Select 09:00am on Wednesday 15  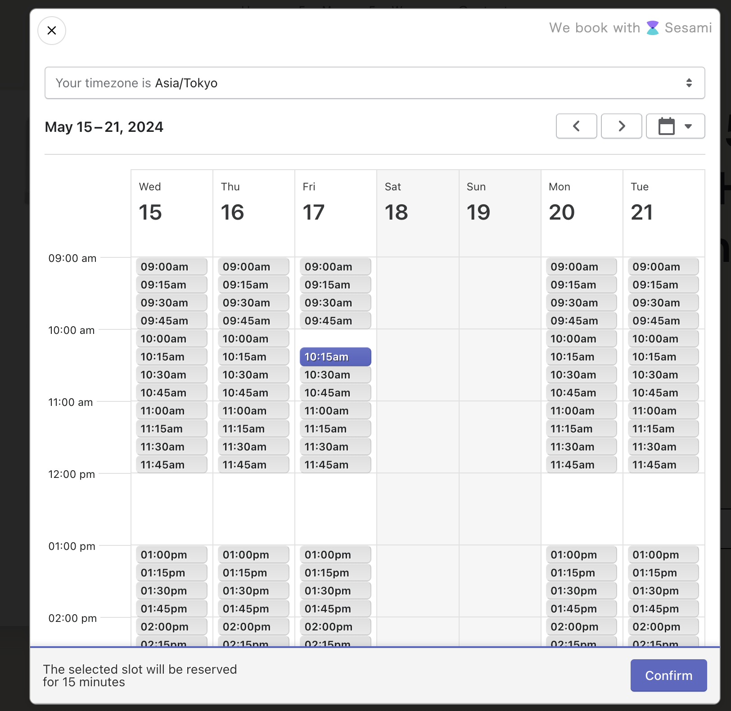[171, 266]
